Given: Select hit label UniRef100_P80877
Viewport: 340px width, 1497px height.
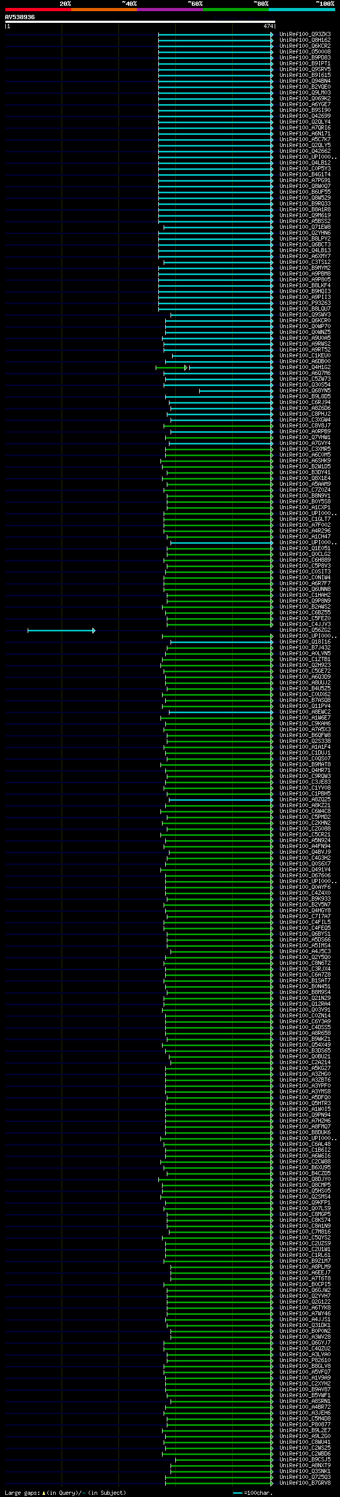Looking at the screenshot, I should coord(305,1425).
